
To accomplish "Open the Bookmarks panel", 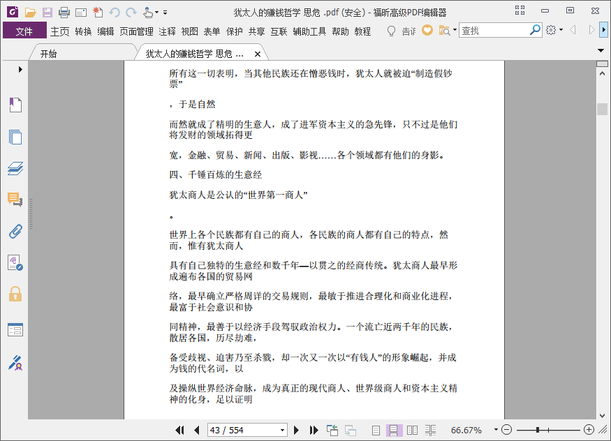I will tap(15, 105).
